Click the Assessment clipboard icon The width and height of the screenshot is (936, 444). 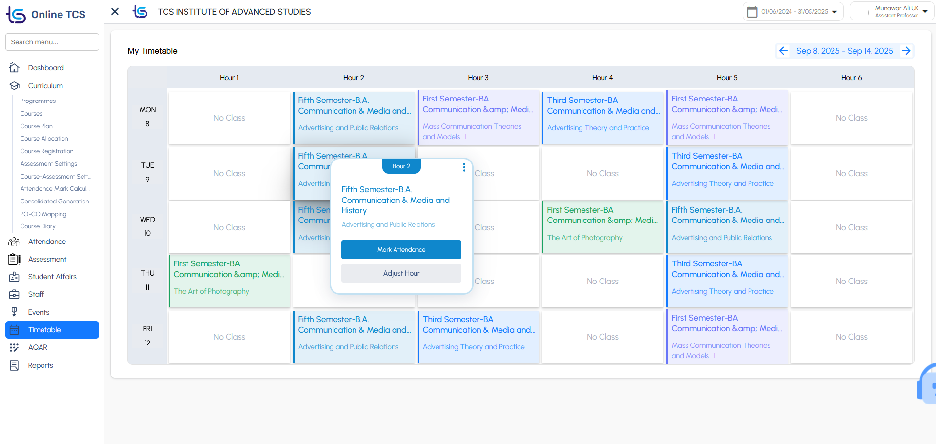point(15,259)
